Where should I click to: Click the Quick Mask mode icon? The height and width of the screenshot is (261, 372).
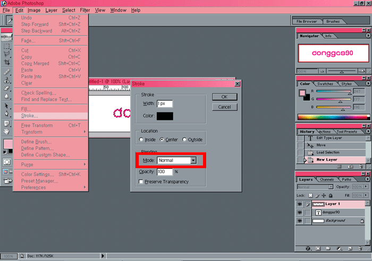[7, 162]
